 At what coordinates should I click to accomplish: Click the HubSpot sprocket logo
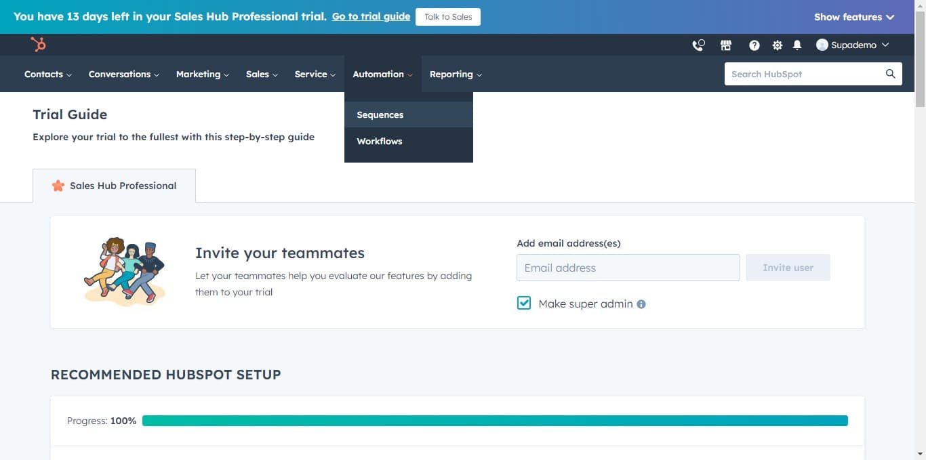38,45
